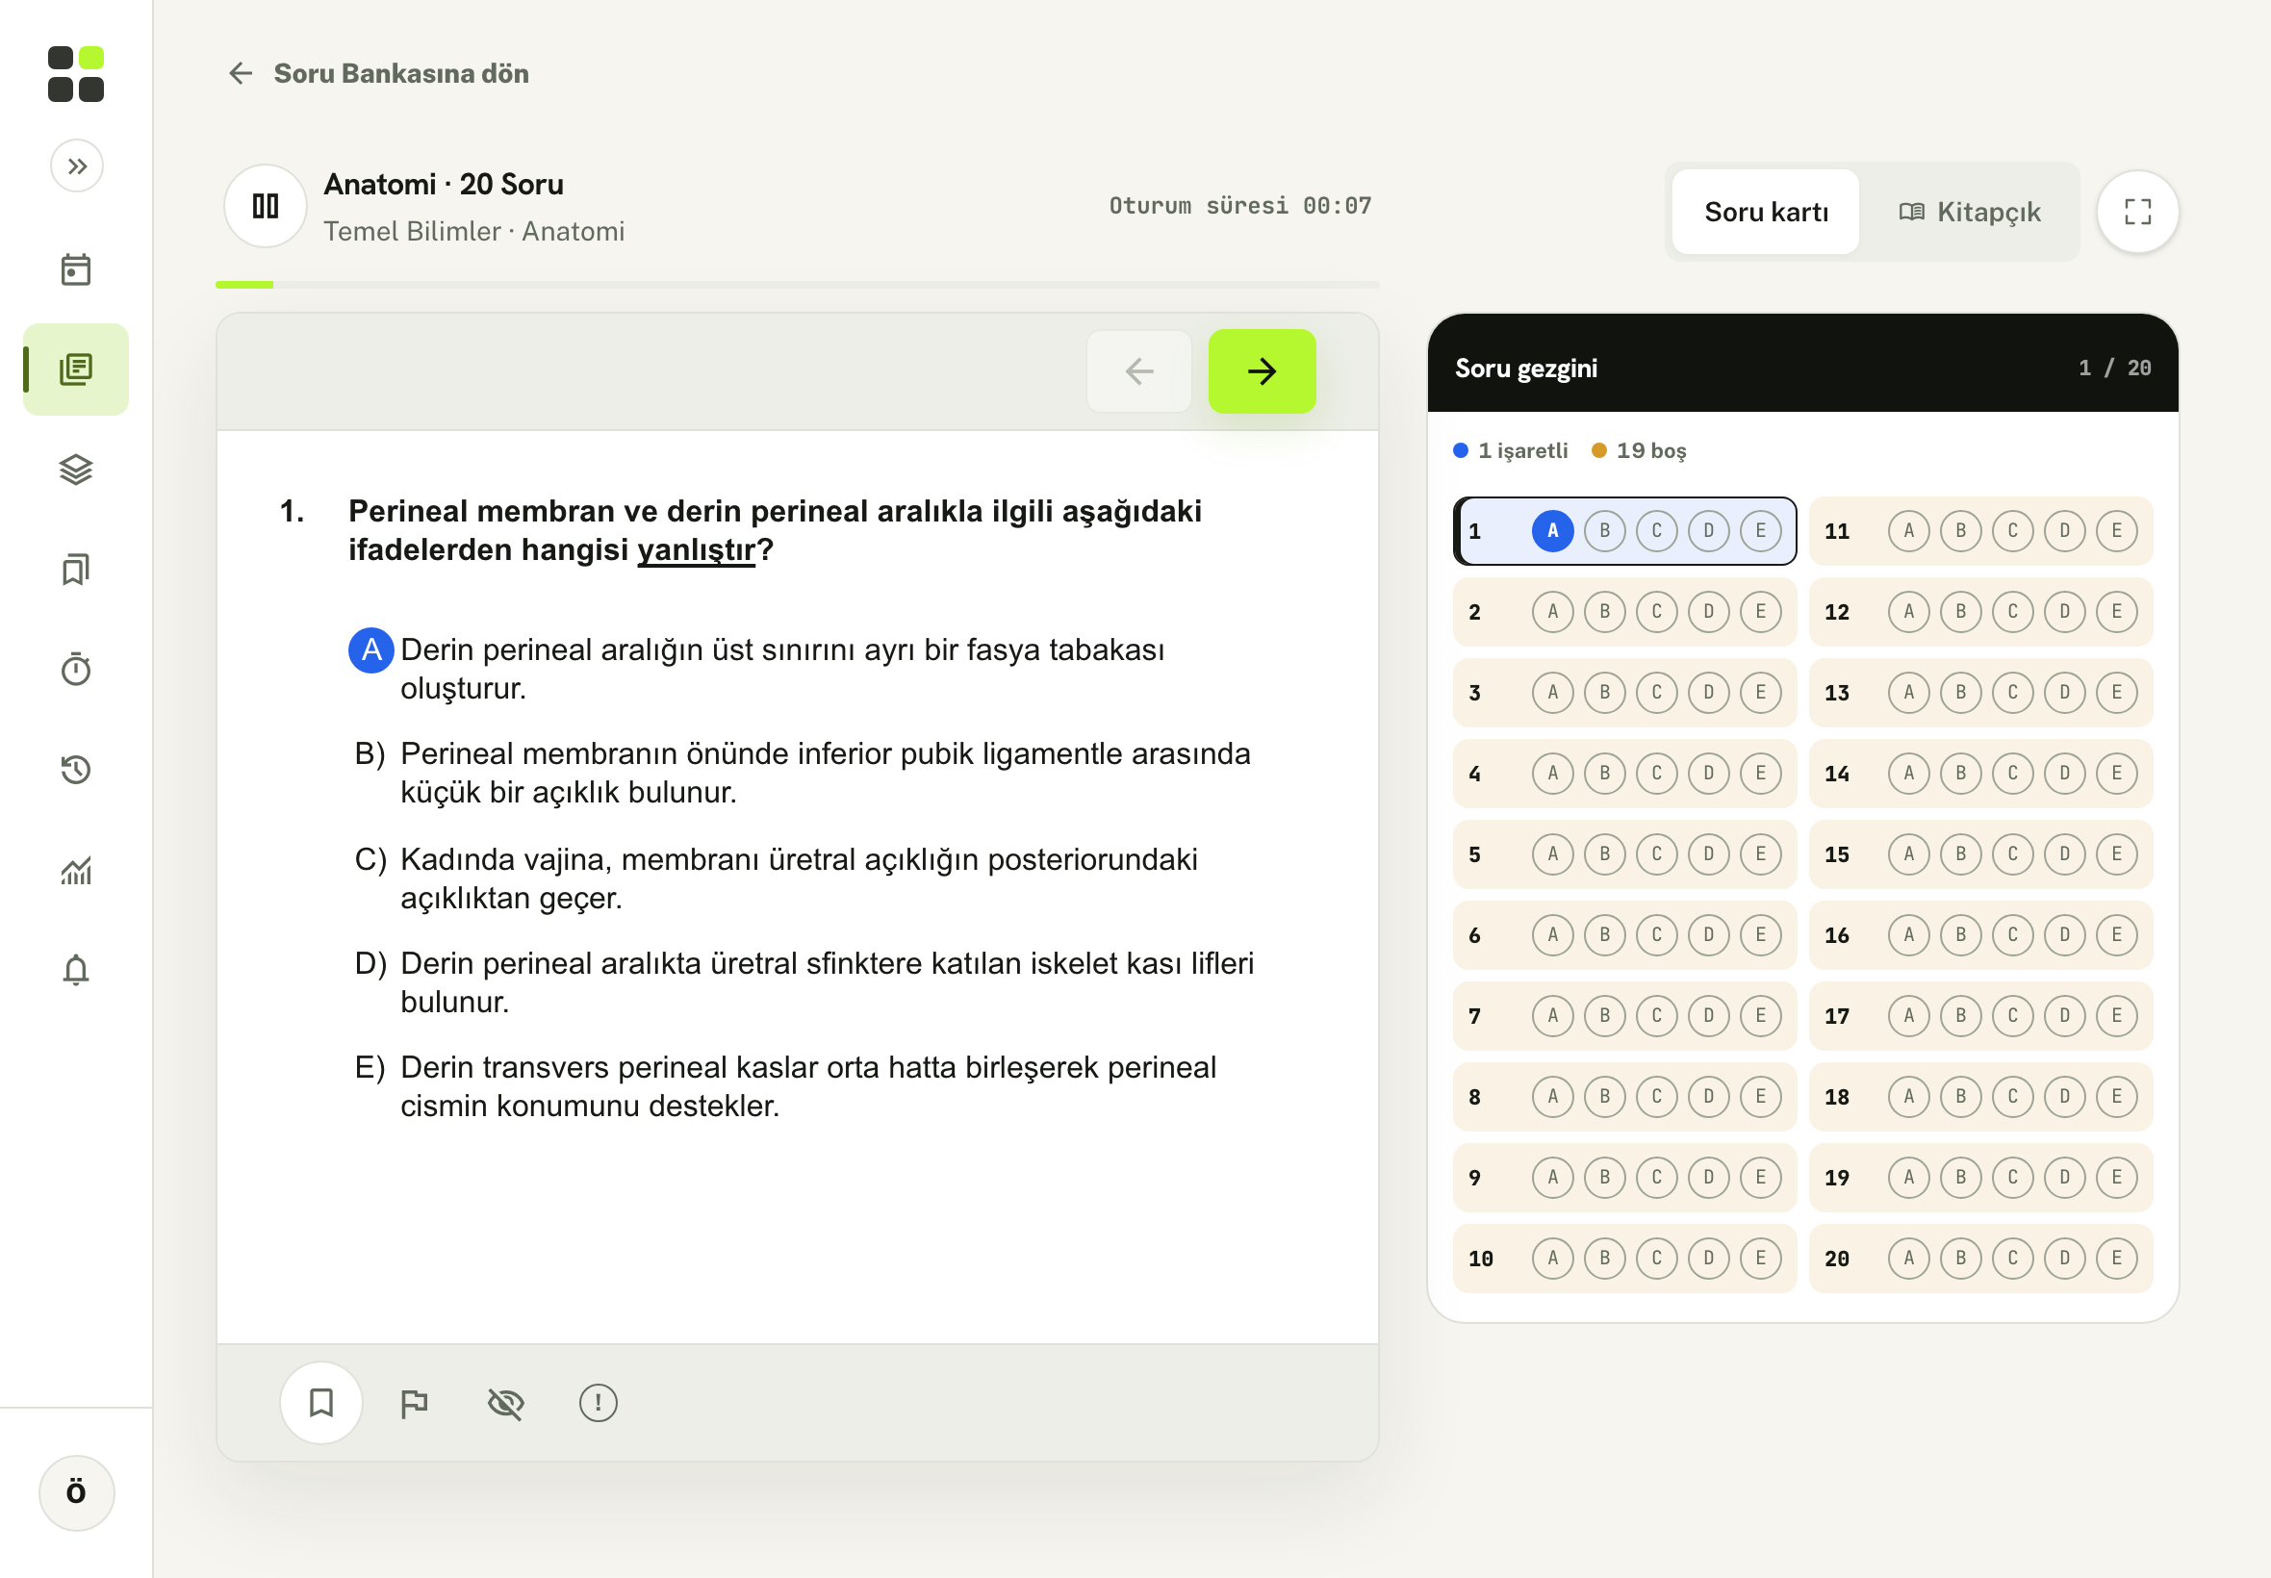Report a problem with this question

pos(599,1402)
